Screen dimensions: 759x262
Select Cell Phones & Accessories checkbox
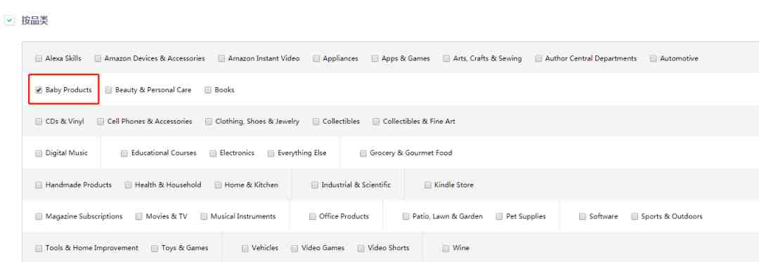(100, 122)
